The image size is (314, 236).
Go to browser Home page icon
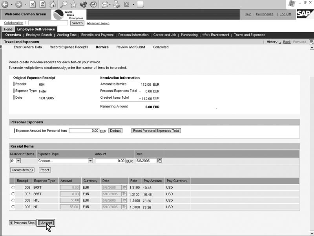tap(52, 4)
